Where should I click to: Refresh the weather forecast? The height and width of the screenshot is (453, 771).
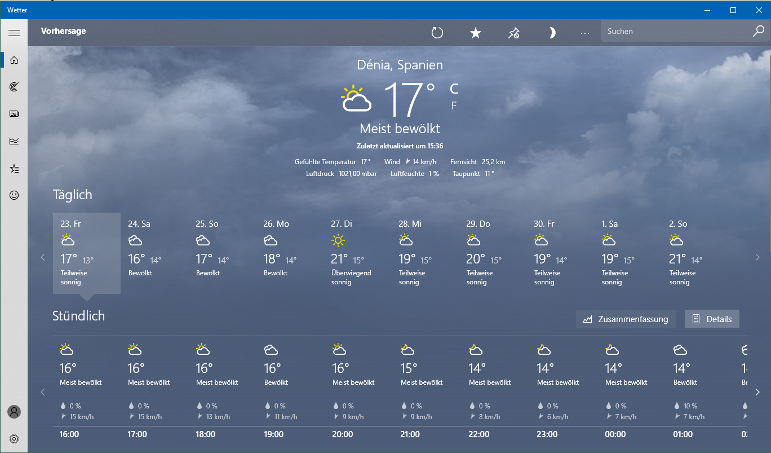[437, 33]
